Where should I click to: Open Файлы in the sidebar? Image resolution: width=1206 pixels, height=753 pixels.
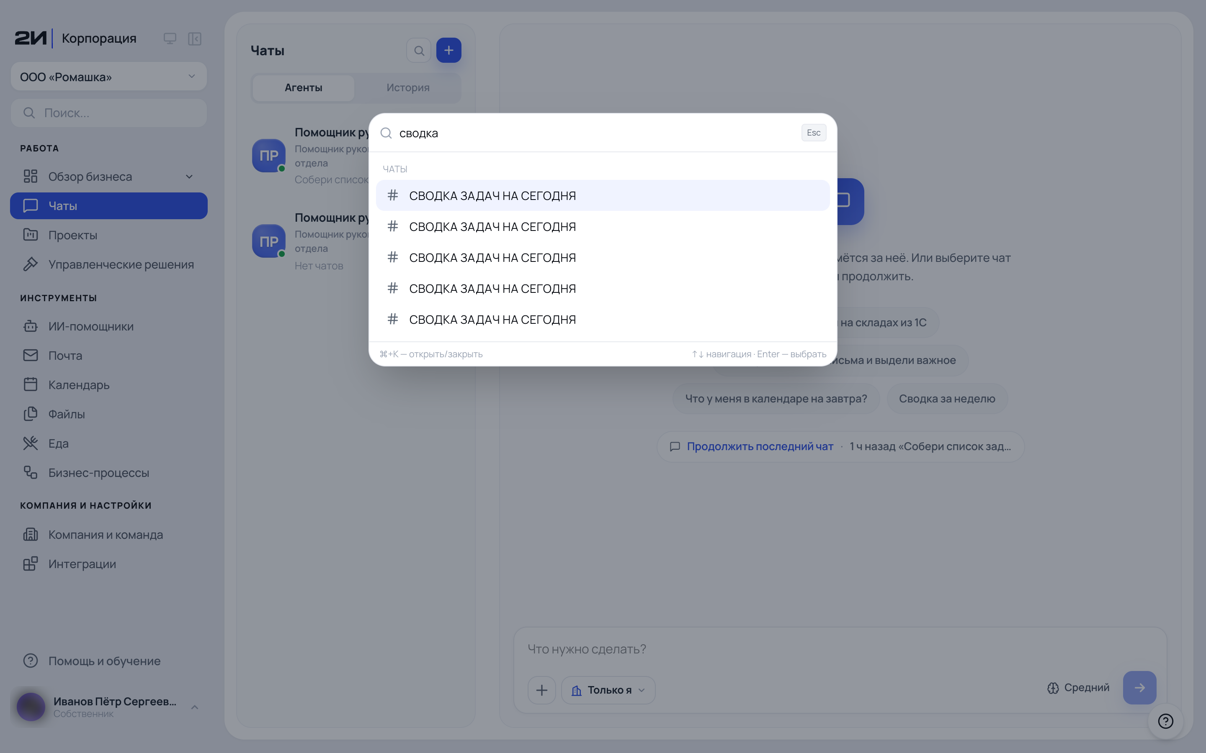(108, 414)
